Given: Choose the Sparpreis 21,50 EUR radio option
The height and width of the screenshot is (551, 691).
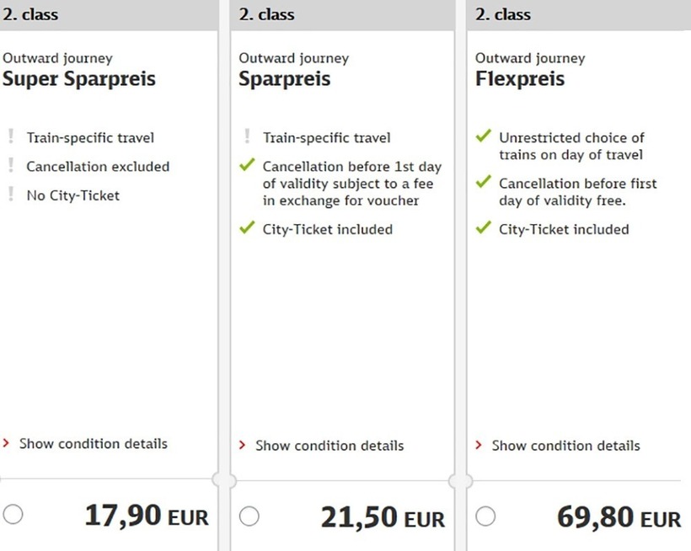Looking at the screenshot, I should point(249,516).
